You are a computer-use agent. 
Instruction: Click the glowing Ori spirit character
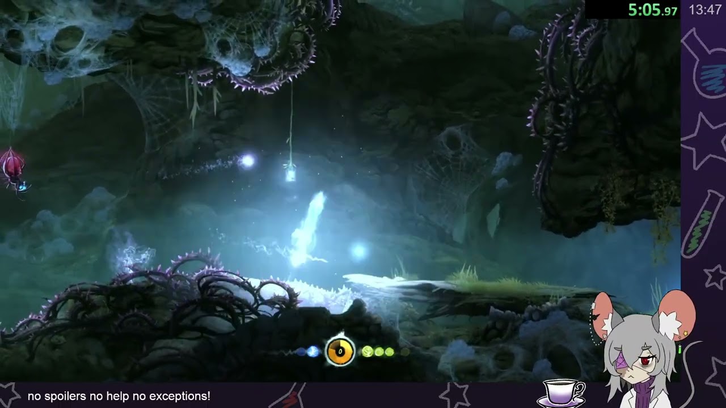(x=307, y=229)
